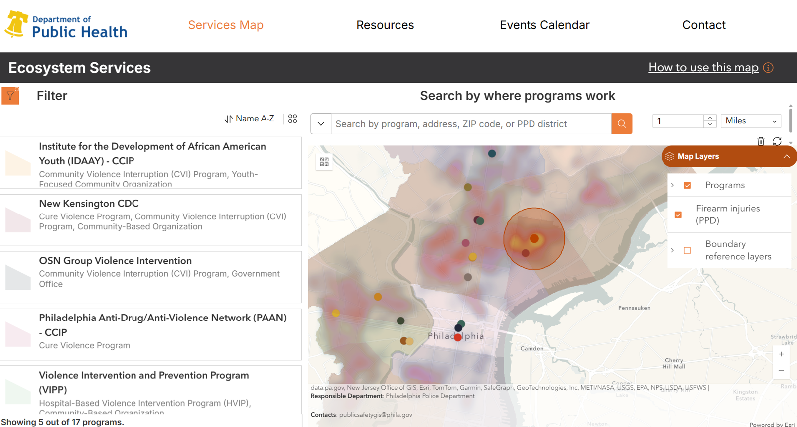Uncheck the Programs layer checkbox

687,185
